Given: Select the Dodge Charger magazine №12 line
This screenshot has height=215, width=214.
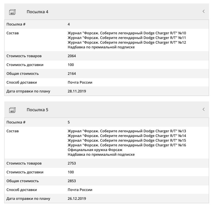Looking at the screenshot, I should 127,42.
